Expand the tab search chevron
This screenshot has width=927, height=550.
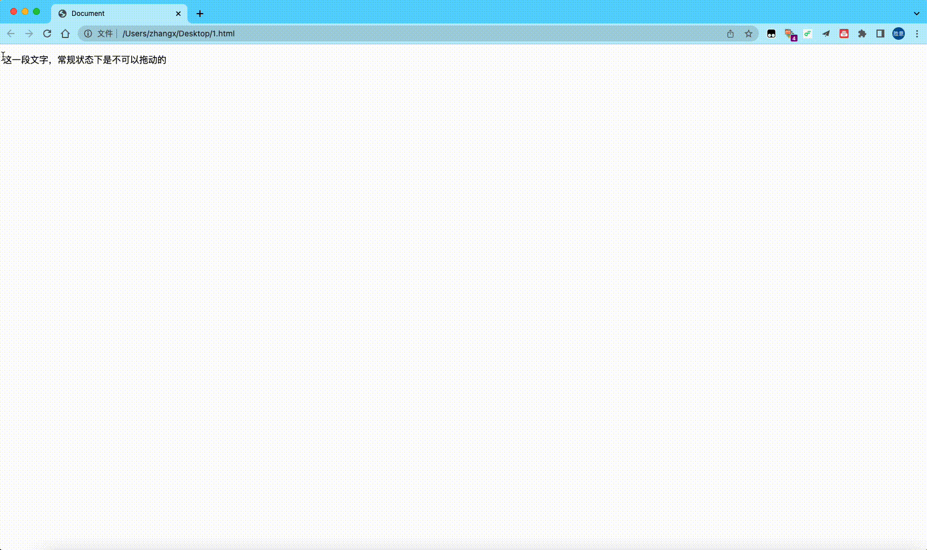click(916, 13)
